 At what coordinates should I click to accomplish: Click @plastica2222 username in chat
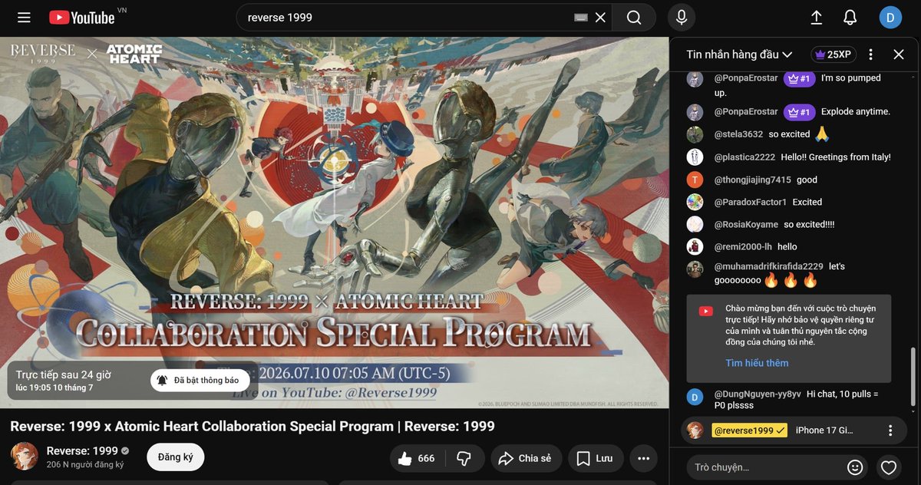tap(744, 157)
